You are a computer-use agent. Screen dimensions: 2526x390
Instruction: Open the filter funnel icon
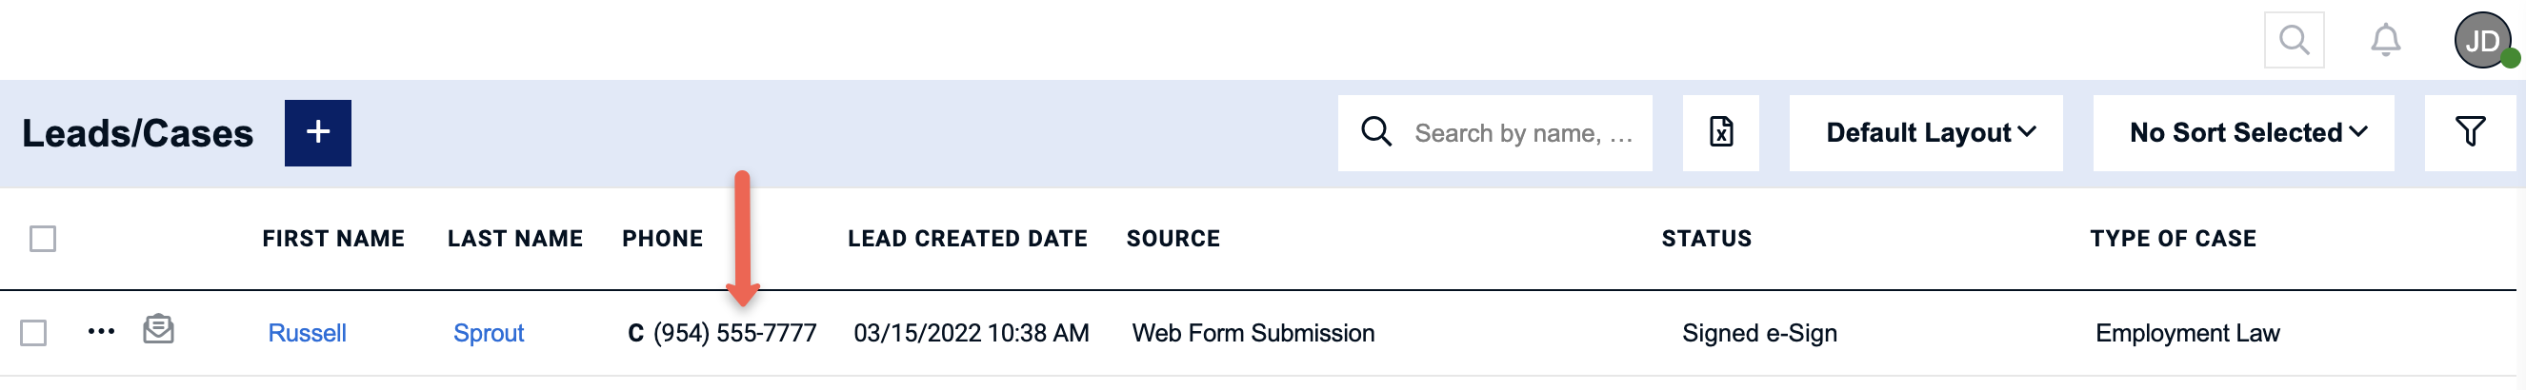pos(2469,132)
